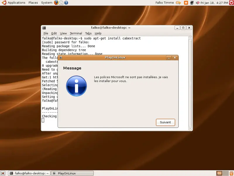This screenshot has height=176, width=234.
Task: Open the terminal File menu
Action: (46, 33)
